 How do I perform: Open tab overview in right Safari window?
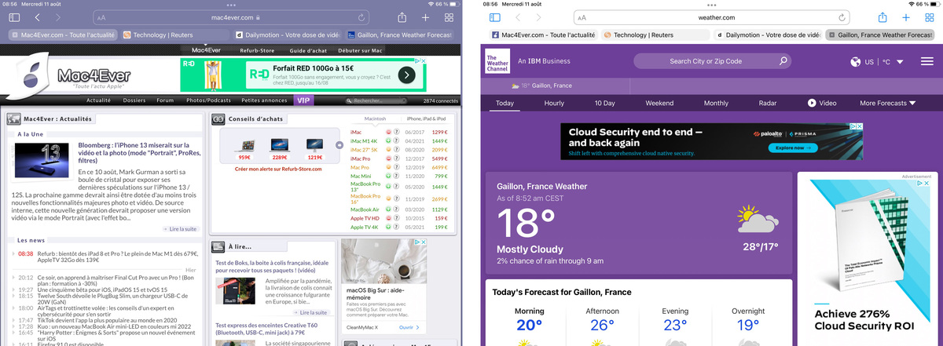(930, 17)
